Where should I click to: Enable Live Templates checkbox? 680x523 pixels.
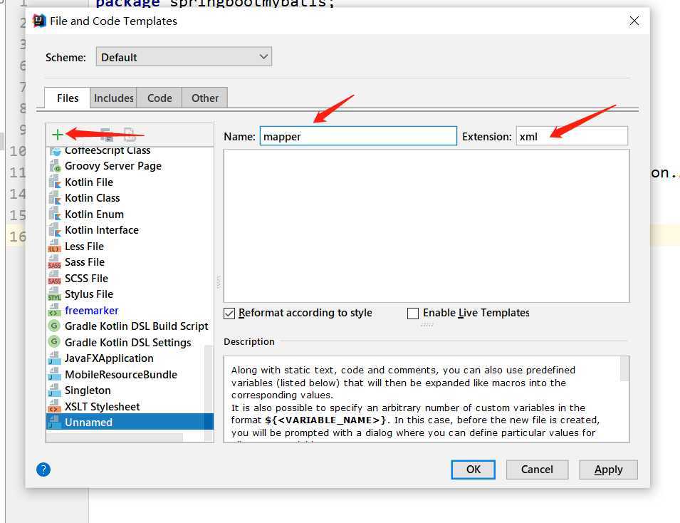(x=413, y=313)
